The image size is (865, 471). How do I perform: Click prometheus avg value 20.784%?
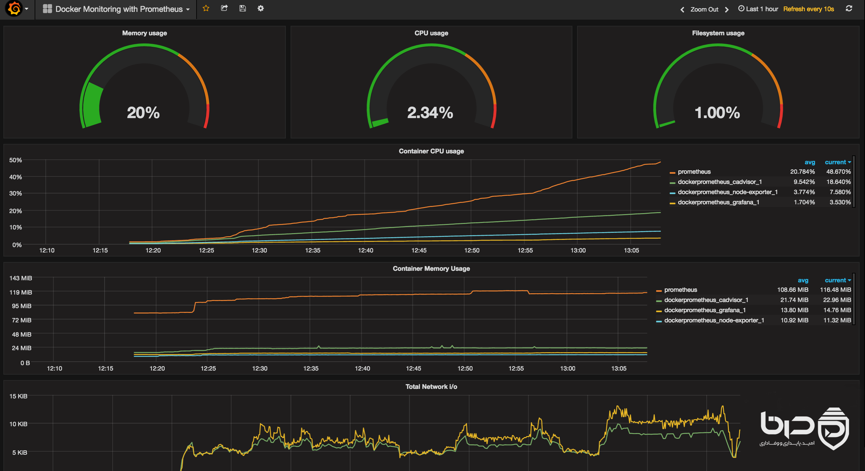point(802,172)
